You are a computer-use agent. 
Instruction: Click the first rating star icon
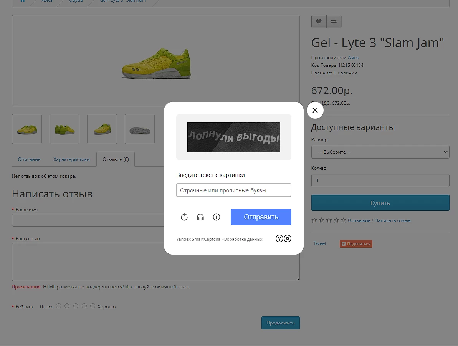click(x=314, y=220)
